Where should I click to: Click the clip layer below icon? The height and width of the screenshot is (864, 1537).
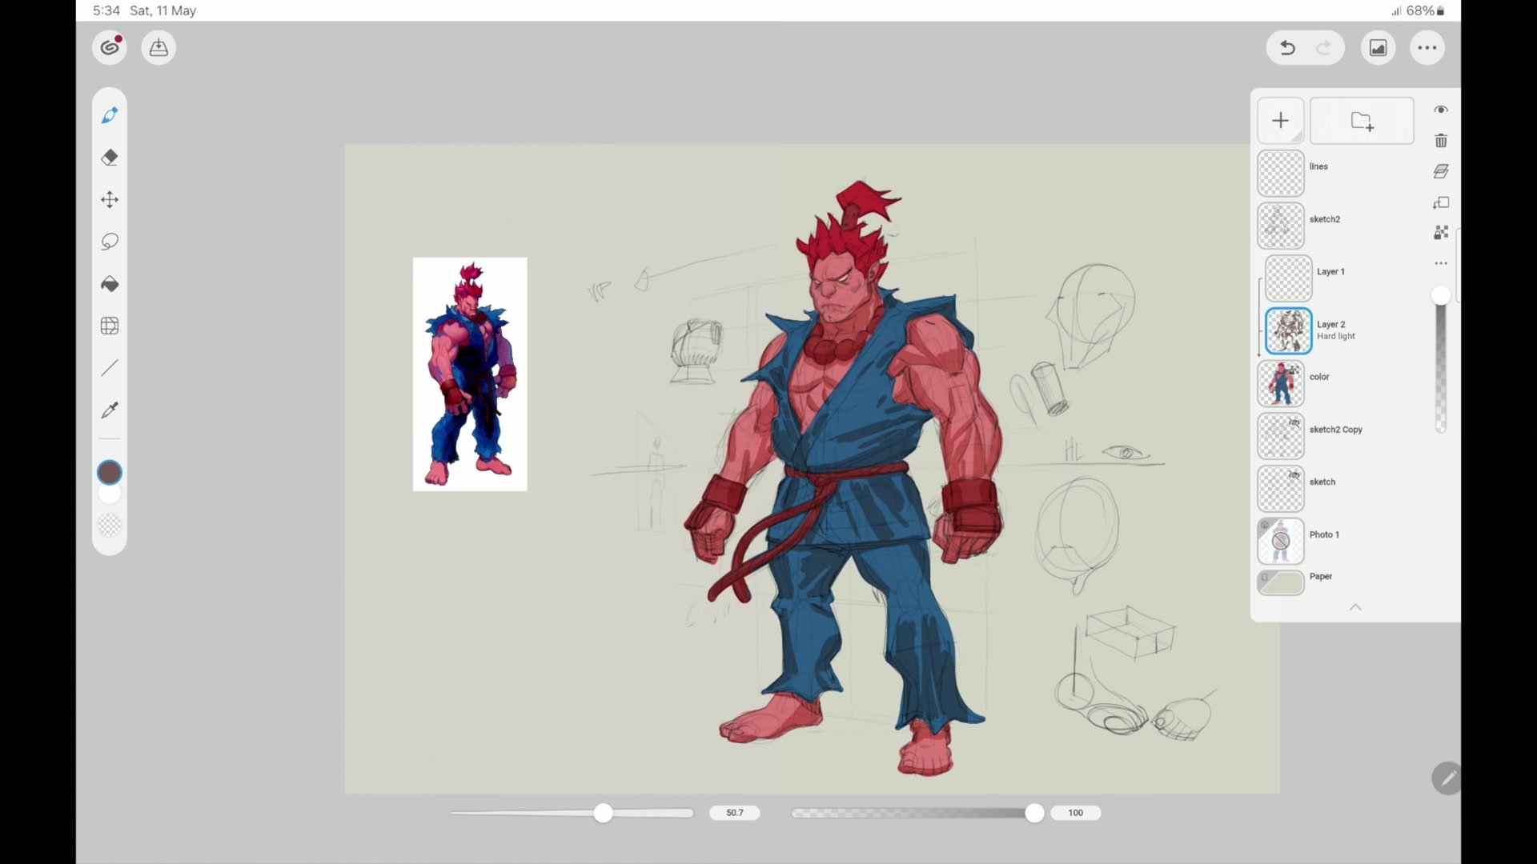click(x=1441, y=202)
